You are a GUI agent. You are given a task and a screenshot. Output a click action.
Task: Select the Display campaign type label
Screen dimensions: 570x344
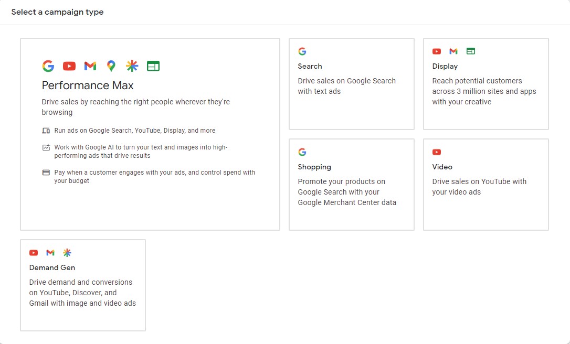tap(445, 66)
